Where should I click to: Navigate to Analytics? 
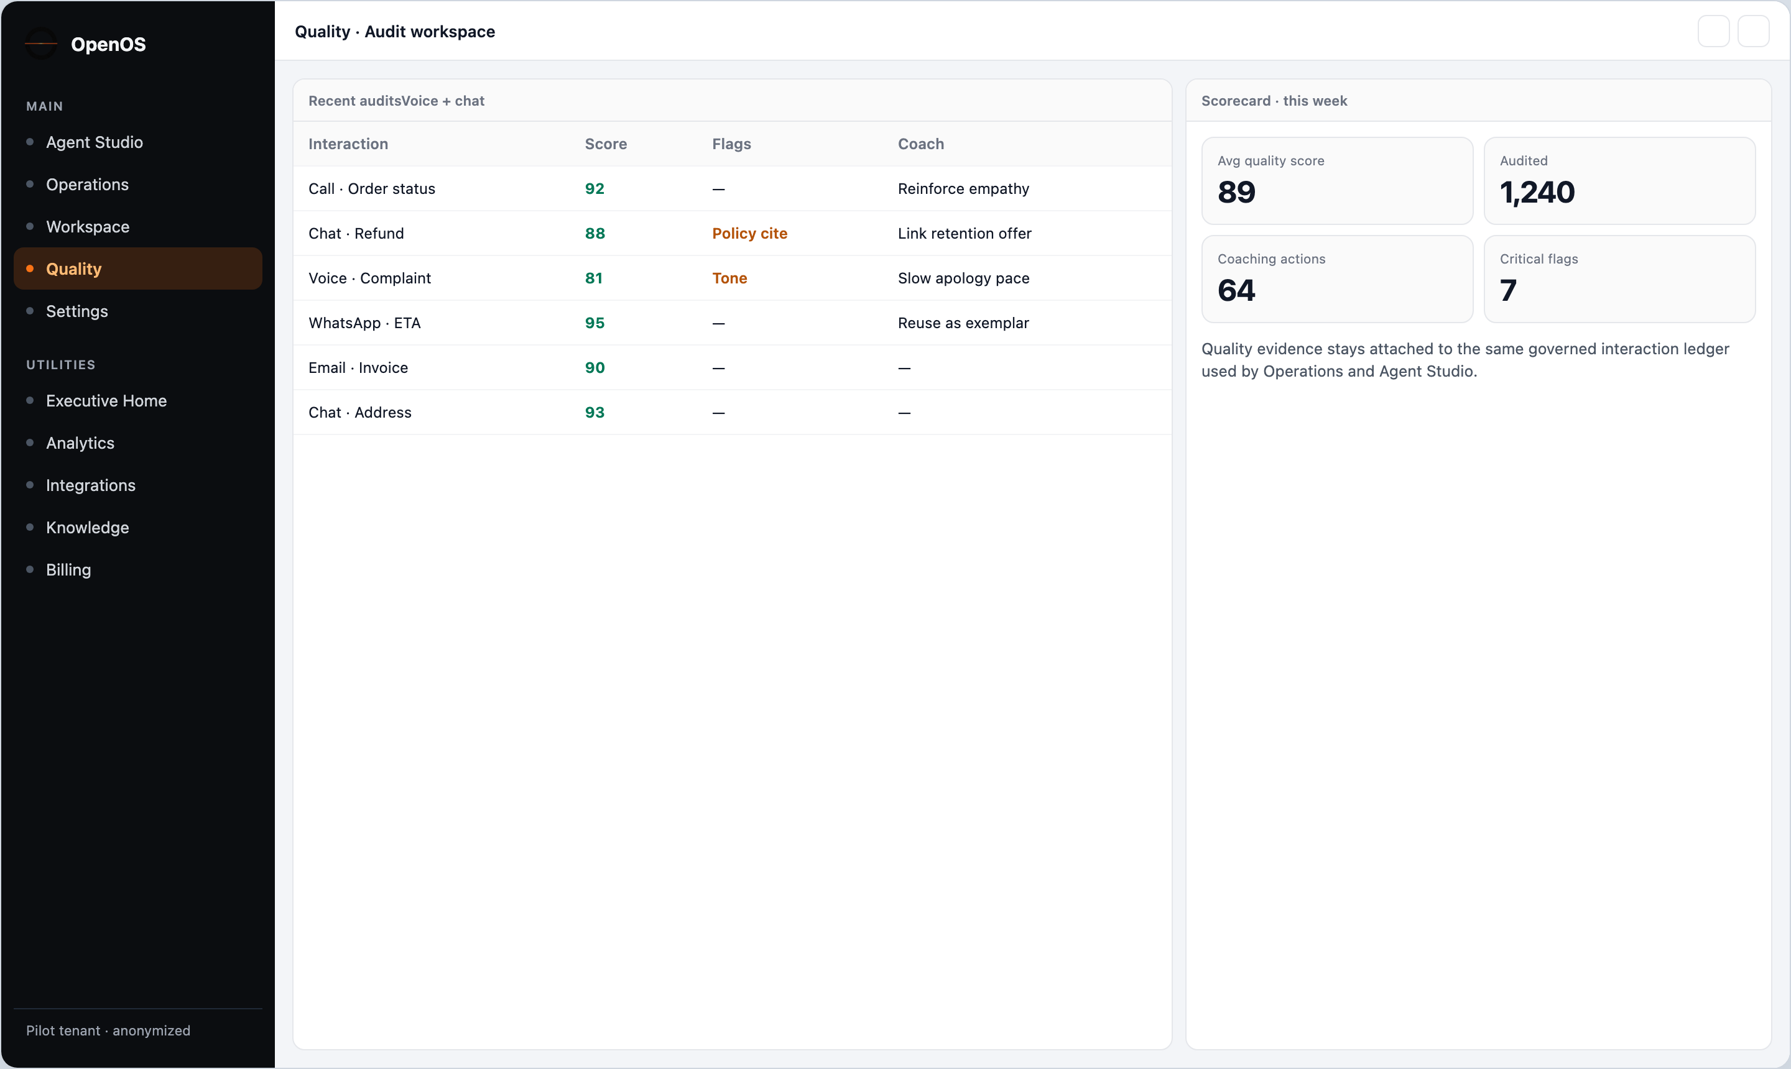[x=137, y=443]
